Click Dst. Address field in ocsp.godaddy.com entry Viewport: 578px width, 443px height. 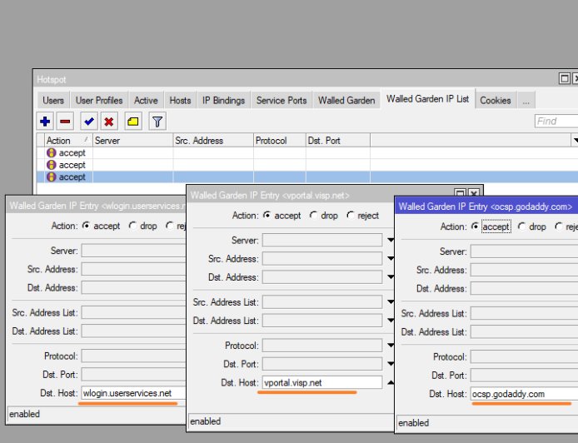click(x=525, y=289)
